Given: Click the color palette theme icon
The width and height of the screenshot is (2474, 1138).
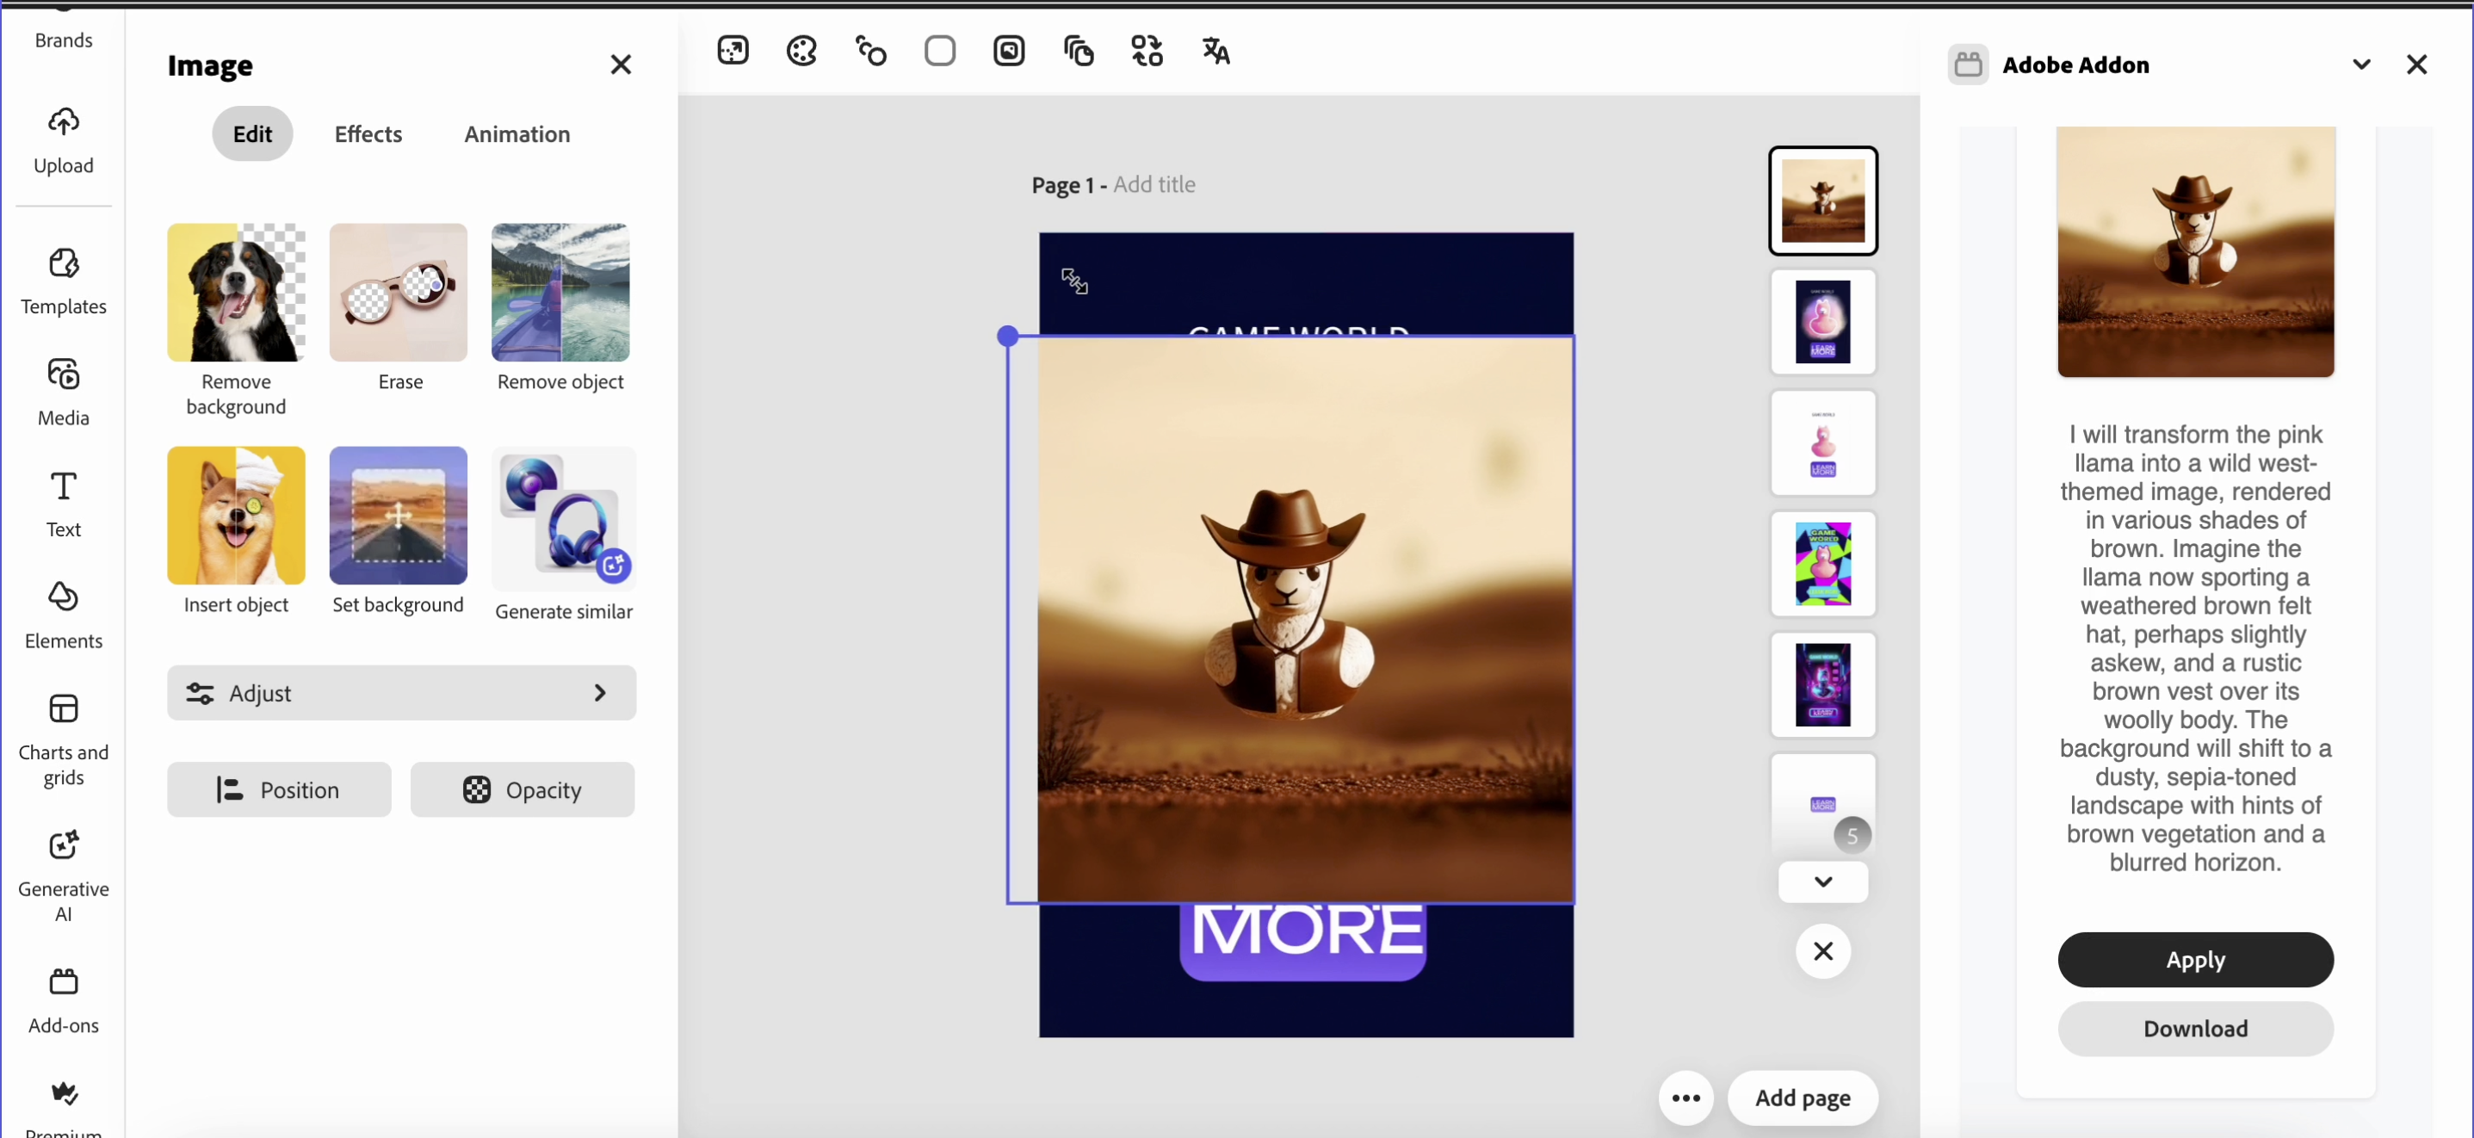Looking at the screenshot, I should (x=801, y=51).
